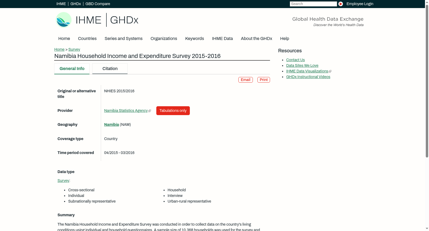Click the Individual list item
429x231 pixels.
point(76,196)
